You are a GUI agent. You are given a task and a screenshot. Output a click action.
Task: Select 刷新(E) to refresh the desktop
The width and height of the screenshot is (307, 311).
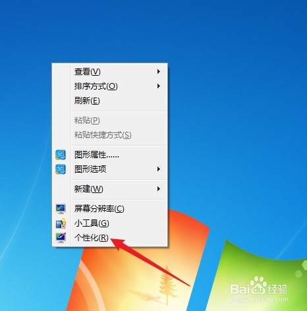tap(110, 101)
